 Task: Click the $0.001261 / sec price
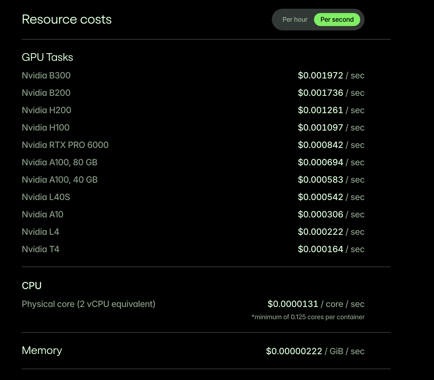pos(331,110)
